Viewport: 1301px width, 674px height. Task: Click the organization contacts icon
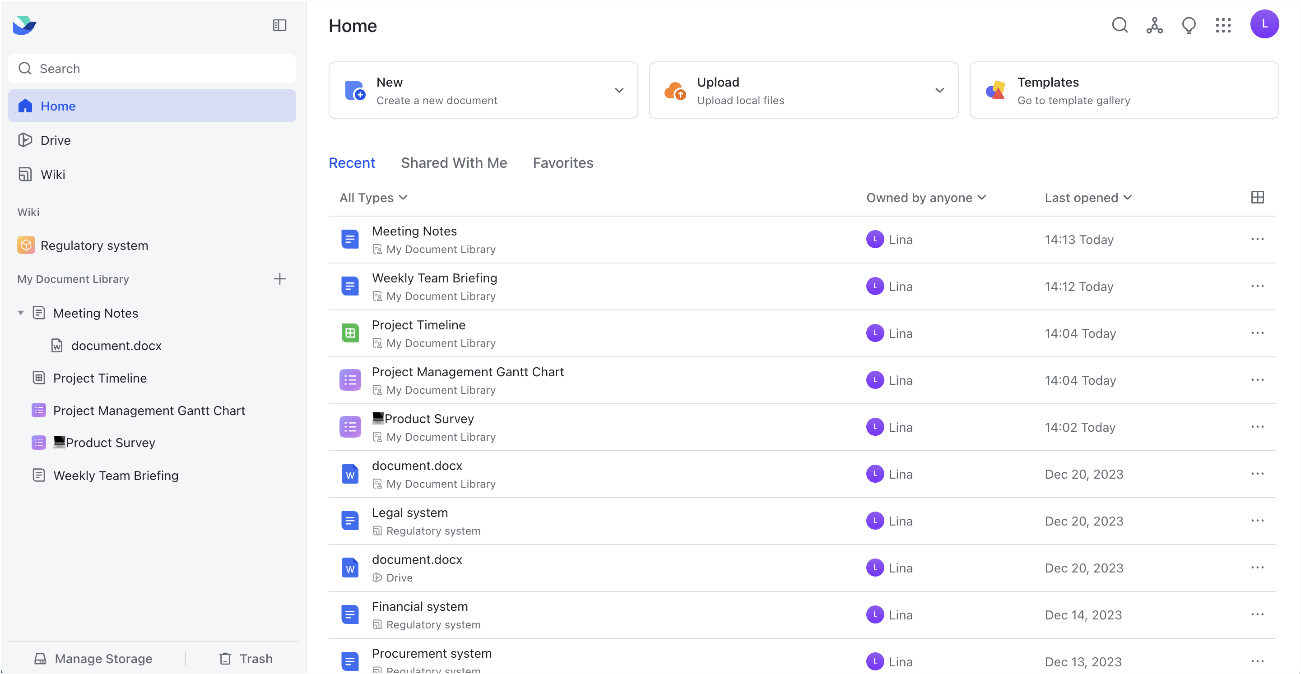[x=1154, y=25]
